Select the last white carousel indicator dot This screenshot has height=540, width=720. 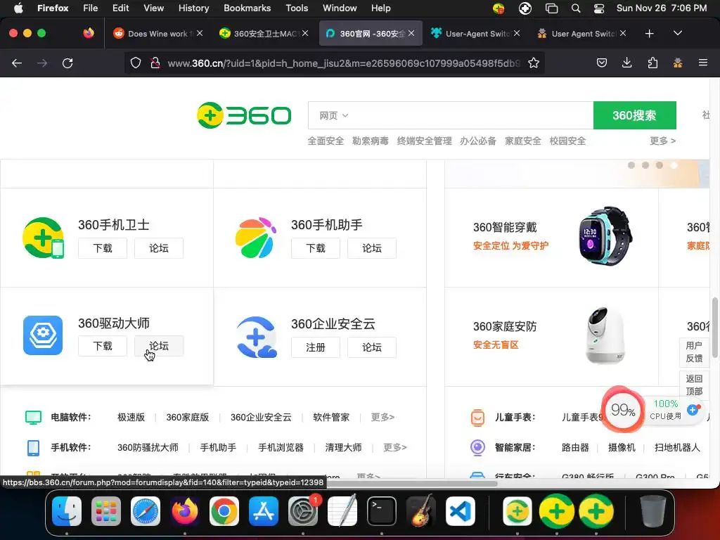[674, 165]
